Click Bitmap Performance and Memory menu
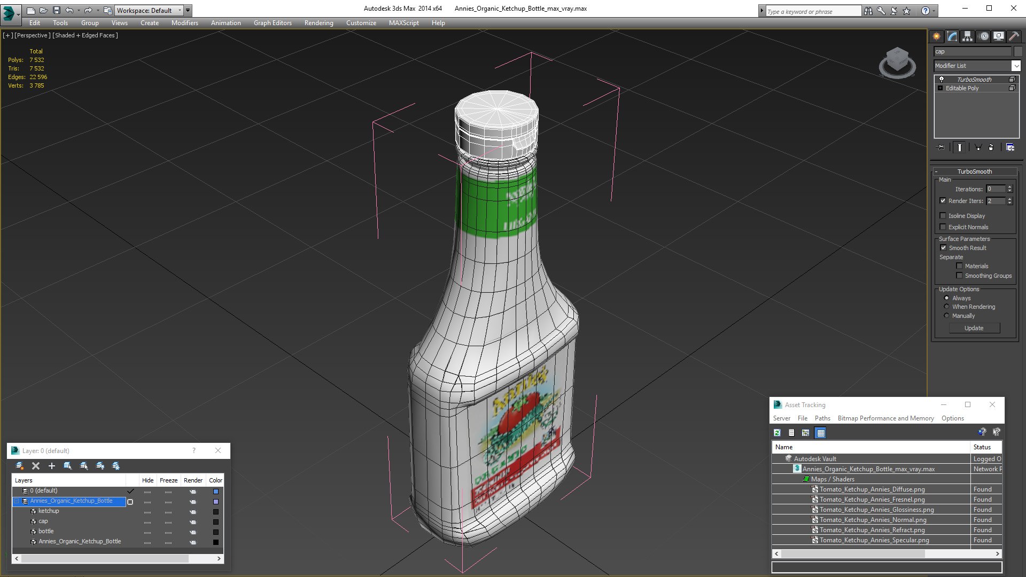Viewport: 1026px width, 577px height. coord(885,418)
